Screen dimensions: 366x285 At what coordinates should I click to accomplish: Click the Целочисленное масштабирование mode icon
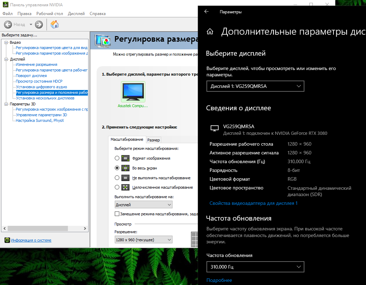125,187
